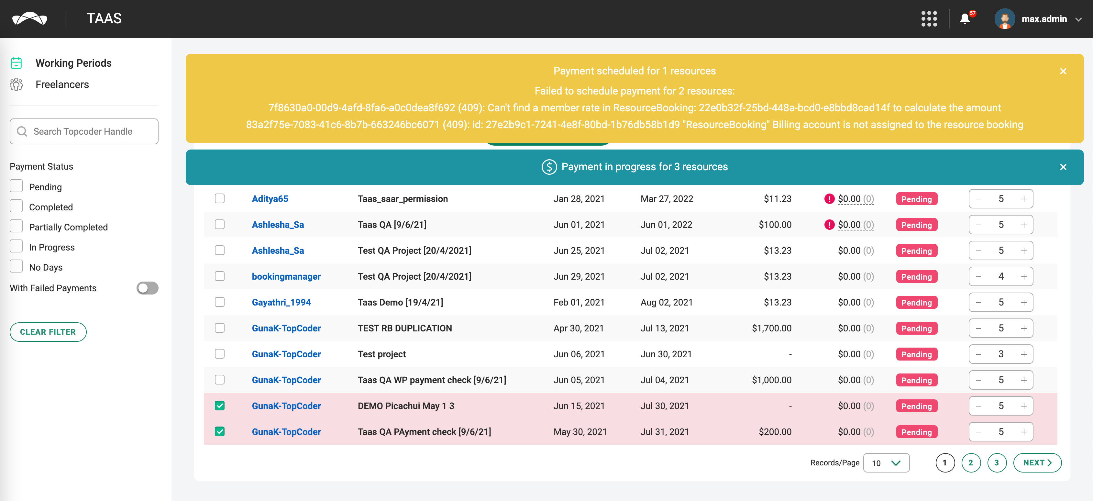Toggle With Failed Payments switch
The height and width of the screenshot is (501, 1093).
(147, 288)
